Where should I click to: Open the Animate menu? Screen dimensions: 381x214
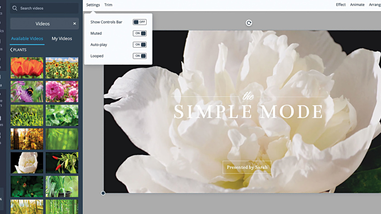tap(357, 5)
